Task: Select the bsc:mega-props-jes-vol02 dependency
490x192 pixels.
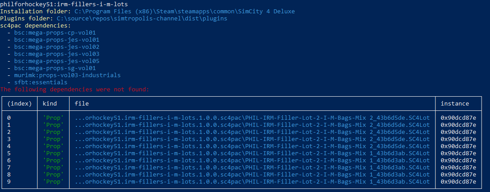Action: pyautogui.click(x=56, y=47)
